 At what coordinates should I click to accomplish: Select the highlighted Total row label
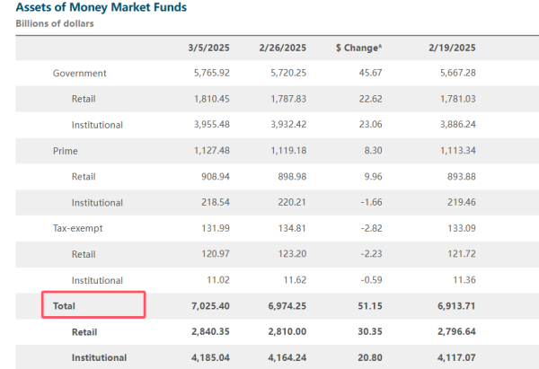(x=64, y=306)
